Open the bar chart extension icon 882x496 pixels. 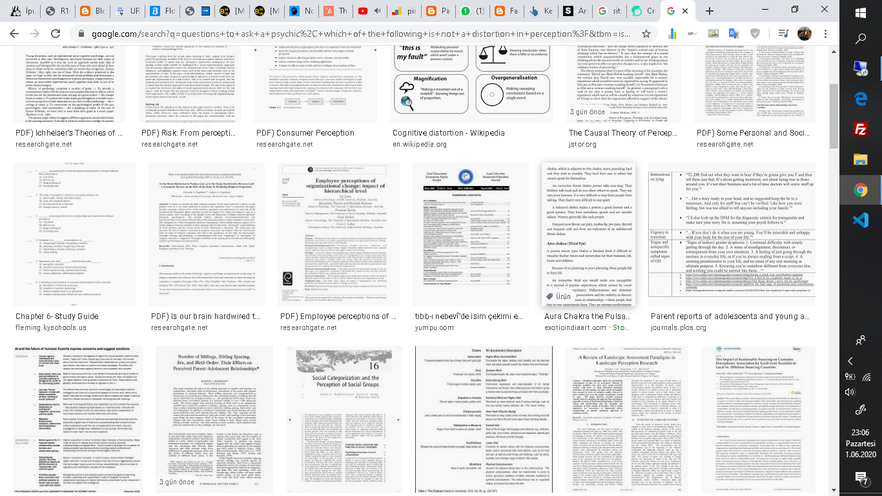[672, 34]
